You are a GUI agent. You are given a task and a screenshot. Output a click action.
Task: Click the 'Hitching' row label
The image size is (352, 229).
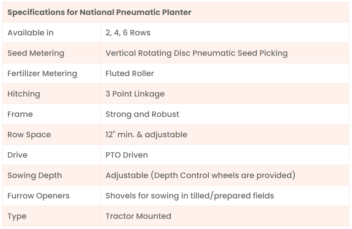click(x=24, y=94)
